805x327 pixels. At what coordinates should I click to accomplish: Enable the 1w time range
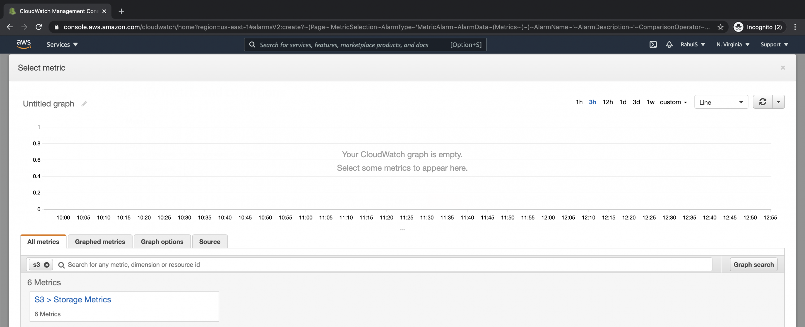point(650,102)
